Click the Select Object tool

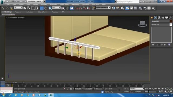[25, 8]
